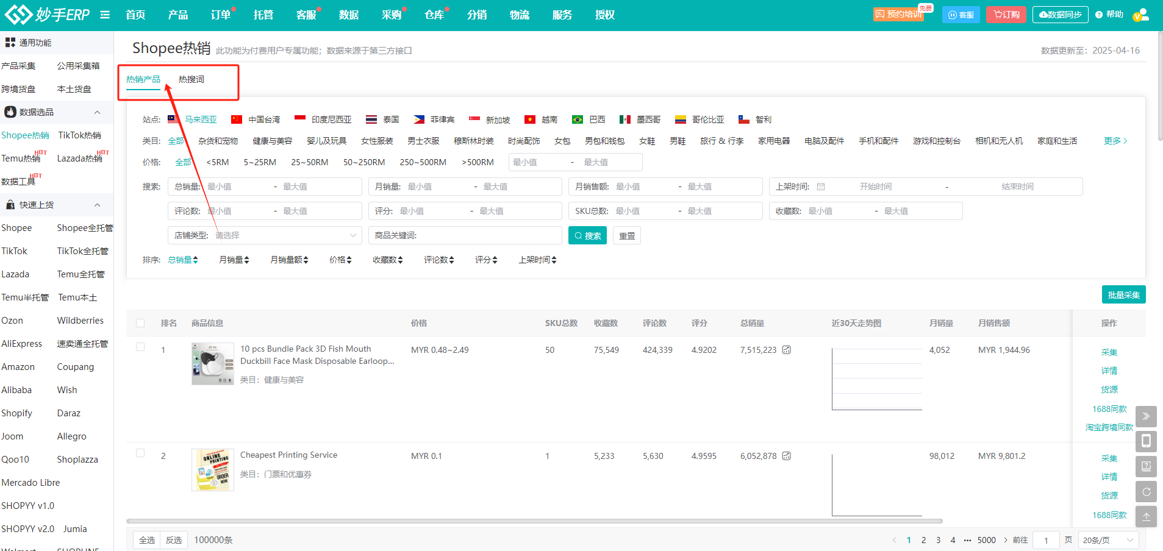Image resolution: width=1163 pixels, height=551 pixels.
Task: Click the 数据同步 button
Action: (x=1060, y=15)
